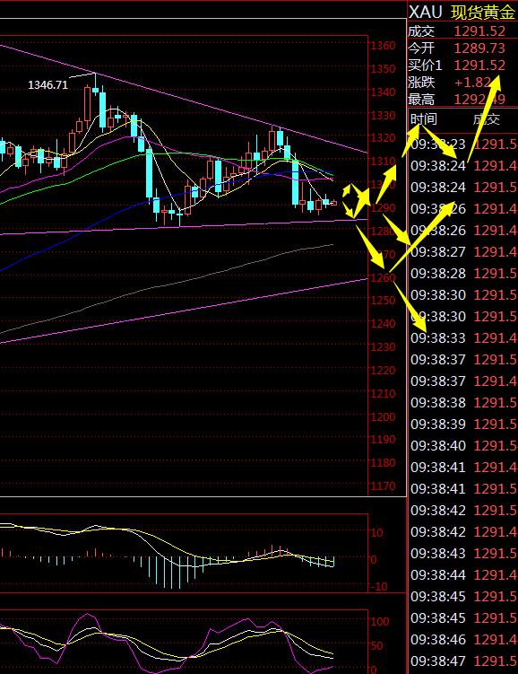Click the XAU symbol code in header
This screenshot has height=674, width=518.
[425, 13]
